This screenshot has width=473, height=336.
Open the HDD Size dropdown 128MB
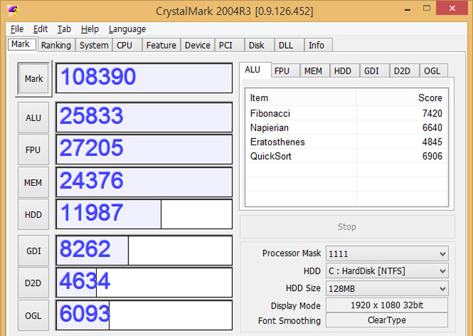pyautogui.click(x=387, y=289)
